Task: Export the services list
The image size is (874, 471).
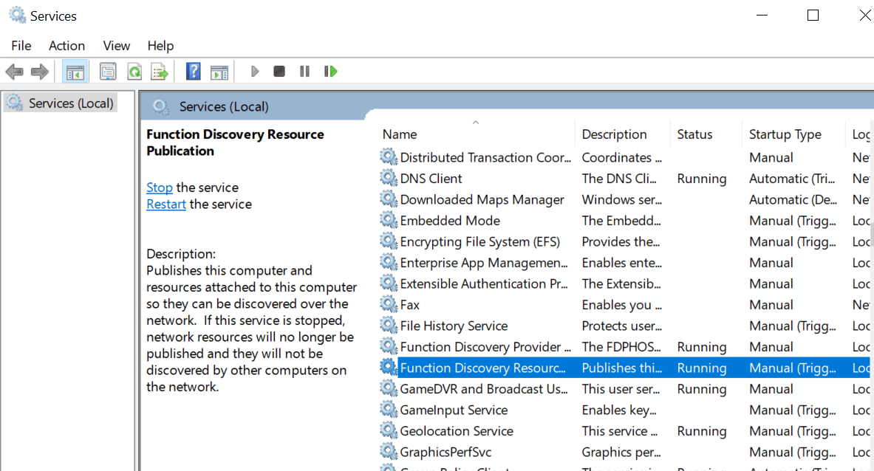Action: click(160, 71)
